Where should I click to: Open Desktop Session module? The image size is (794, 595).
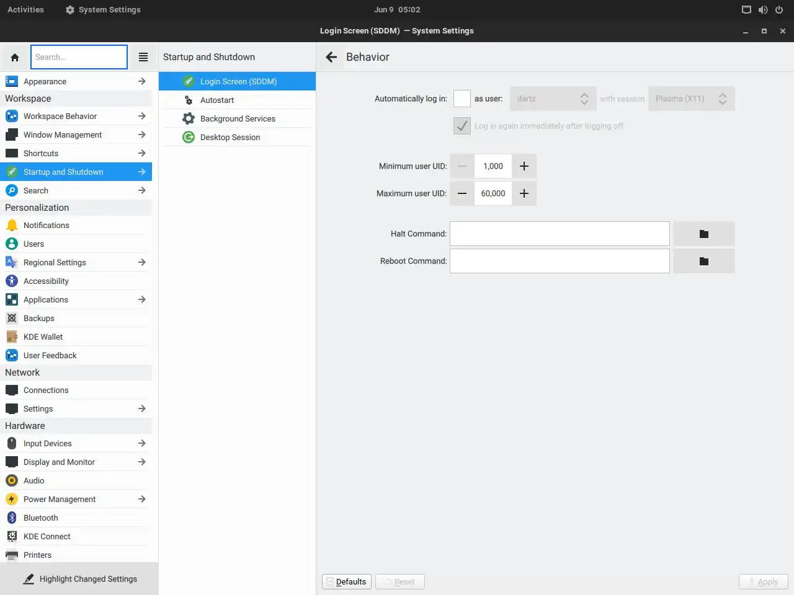click(237, 137)
